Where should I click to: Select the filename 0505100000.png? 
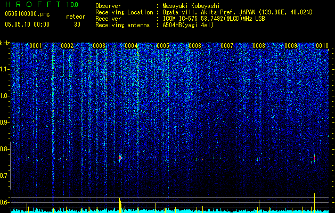(x=27, y=14)
